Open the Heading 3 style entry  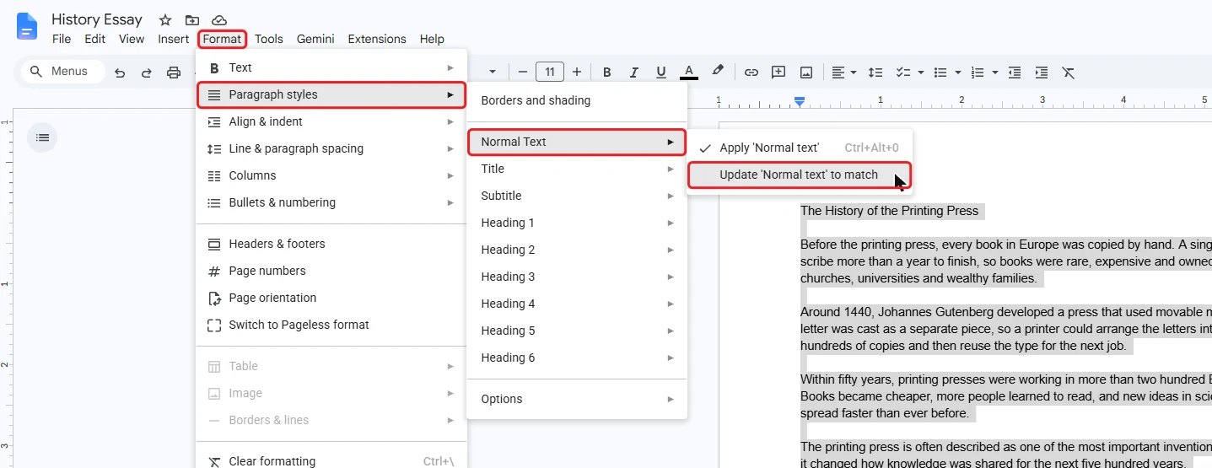click(577, 277)
